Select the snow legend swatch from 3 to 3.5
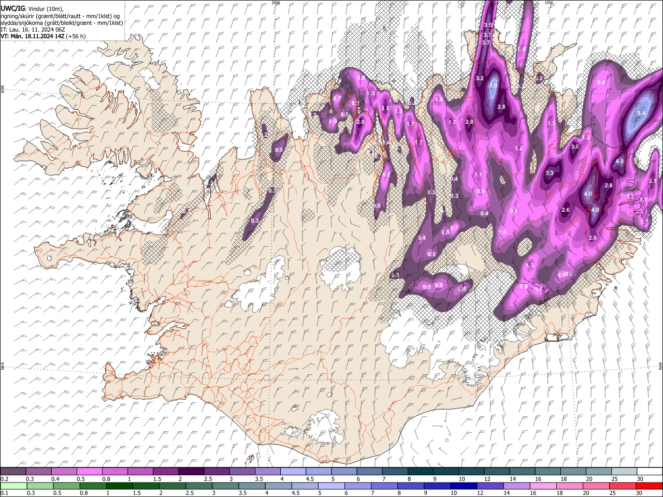 point(242,471)
